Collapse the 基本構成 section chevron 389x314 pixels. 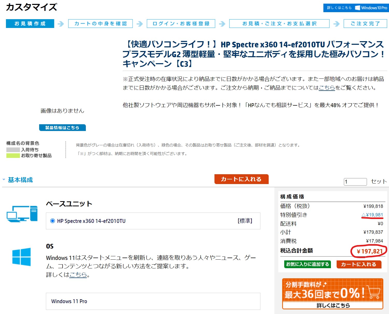[x=4, y=179]
